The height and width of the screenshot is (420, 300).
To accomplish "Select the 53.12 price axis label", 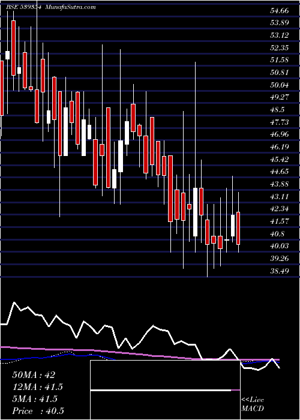I will pos(280,35).
